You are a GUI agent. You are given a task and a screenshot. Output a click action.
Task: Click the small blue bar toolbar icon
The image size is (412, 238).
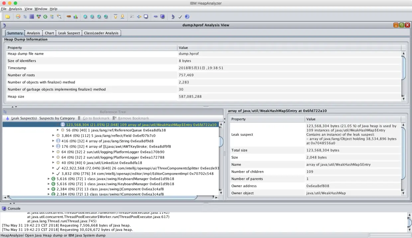(x=155, y=17)
